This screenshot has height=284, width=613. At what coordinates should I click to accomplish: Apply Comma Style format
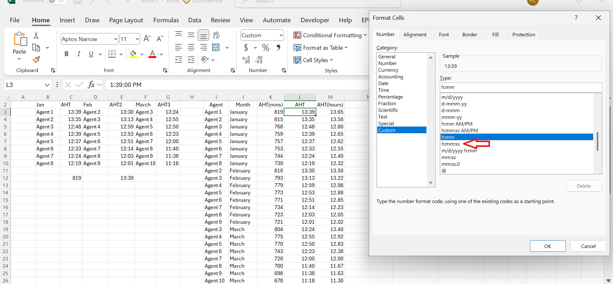(279, 47)
